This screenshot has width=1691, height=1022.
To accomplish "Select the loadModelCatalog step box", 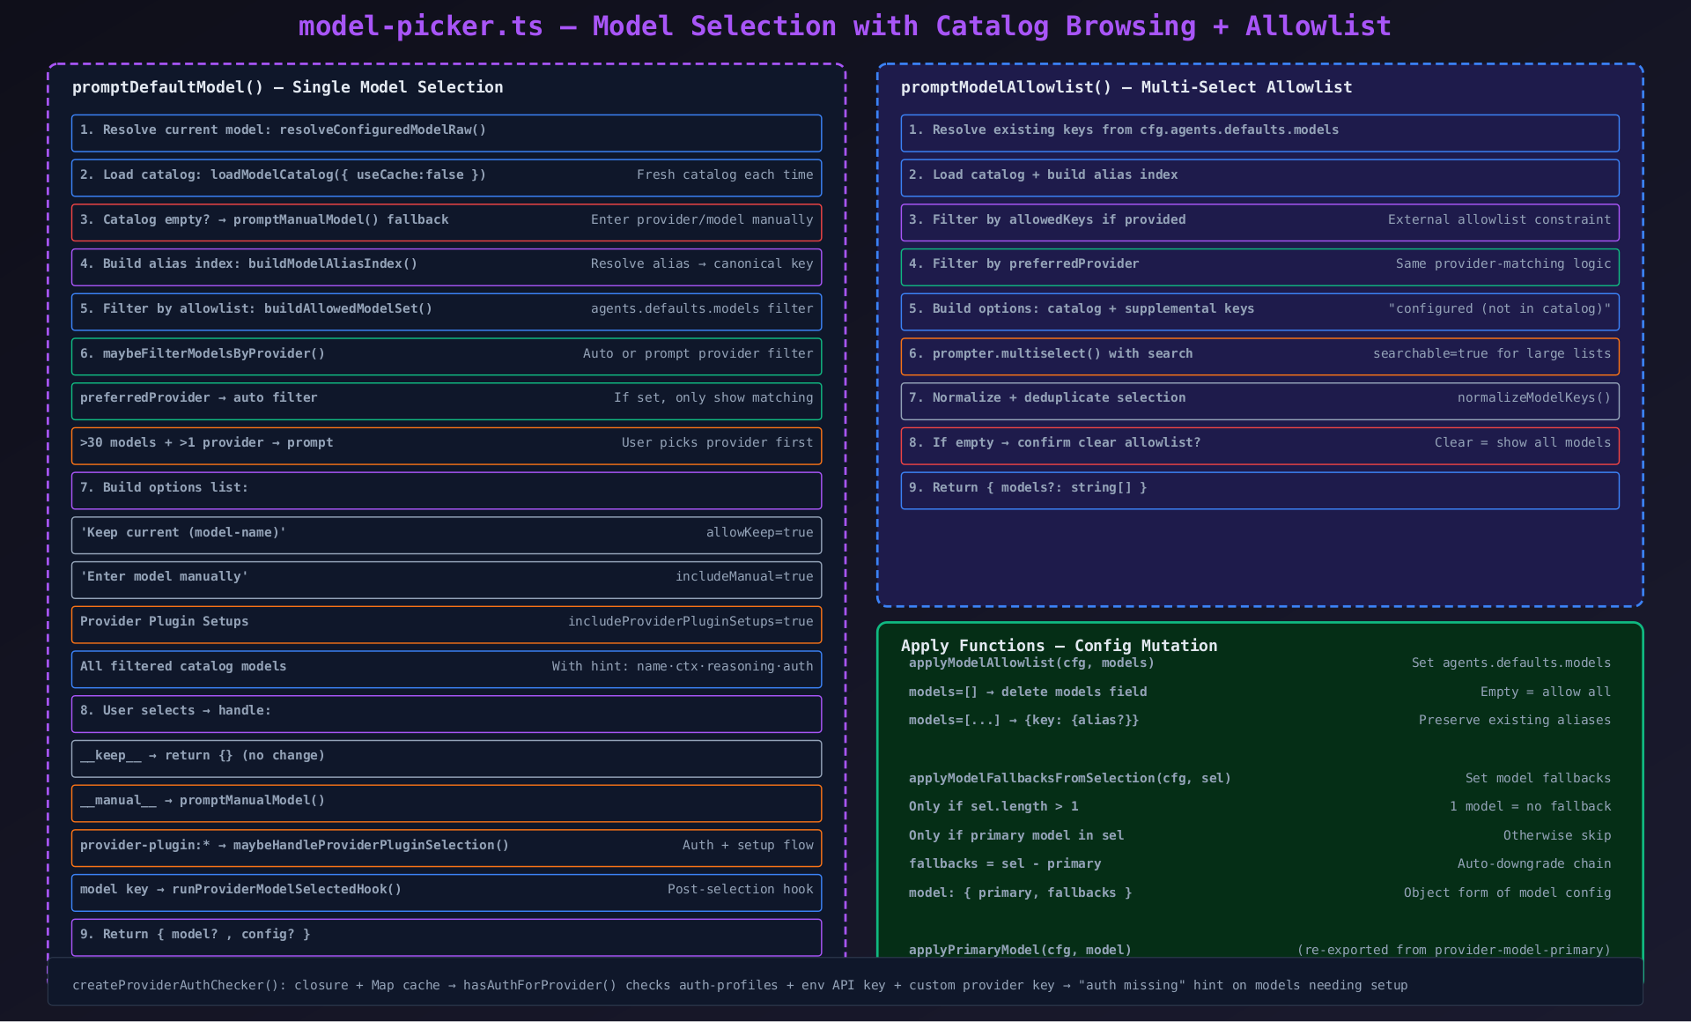I will [x=446, y=177].
